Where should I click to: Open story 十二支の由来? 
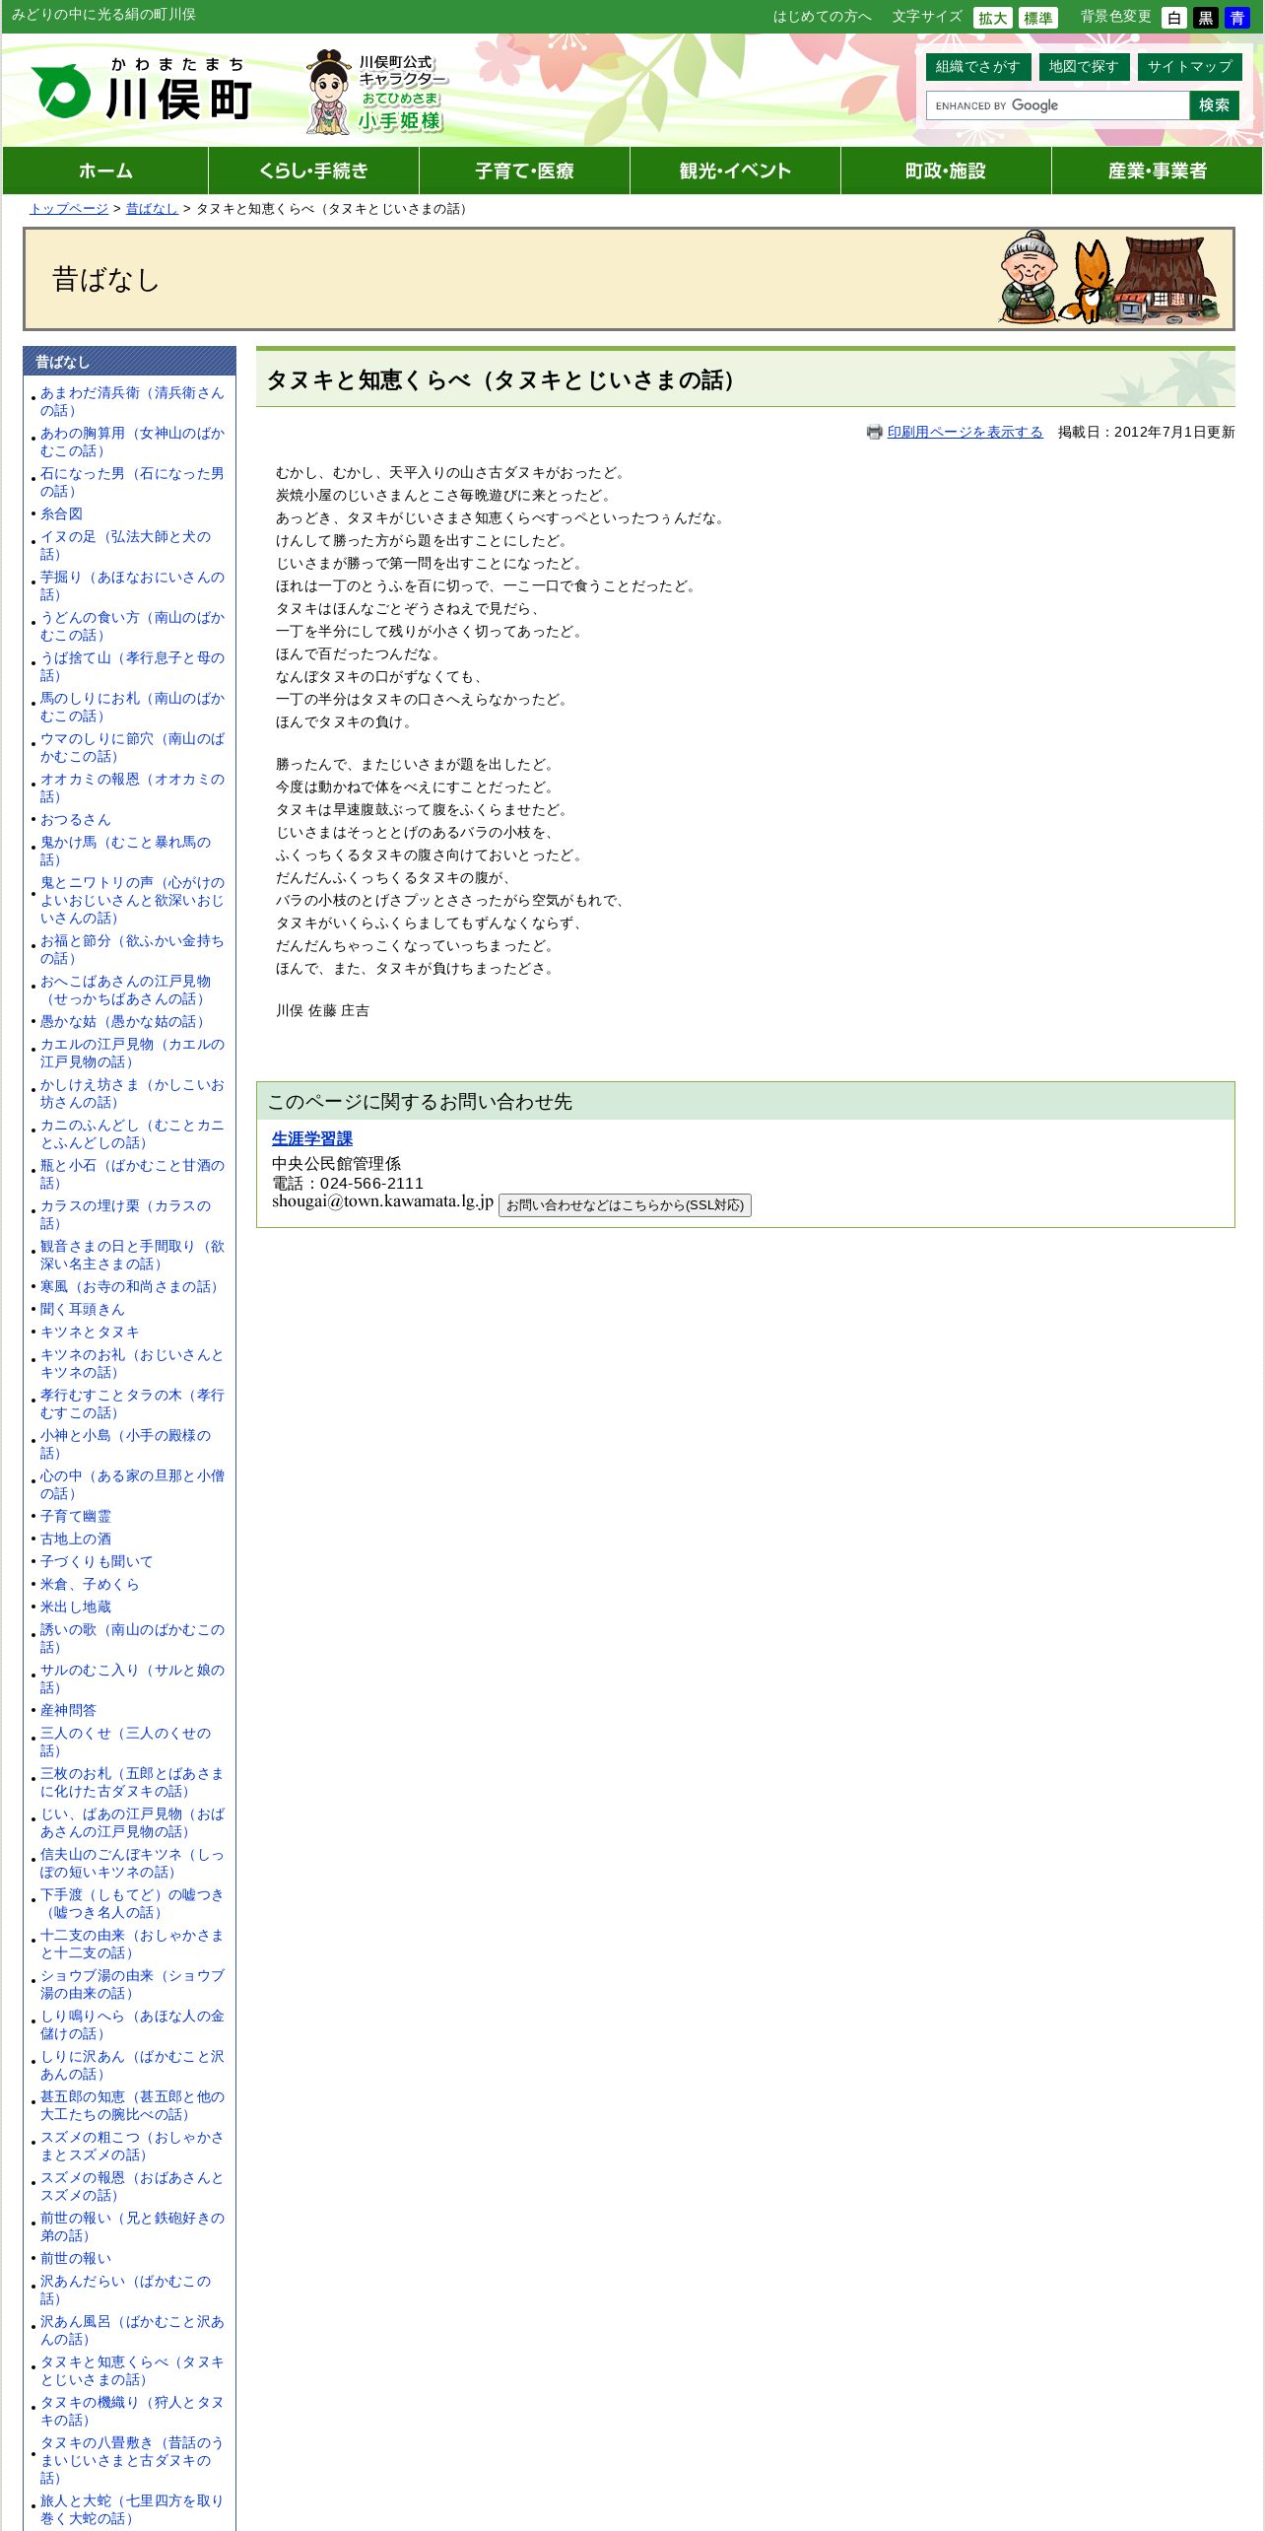pyautogui.click(x=132, y=1944)
